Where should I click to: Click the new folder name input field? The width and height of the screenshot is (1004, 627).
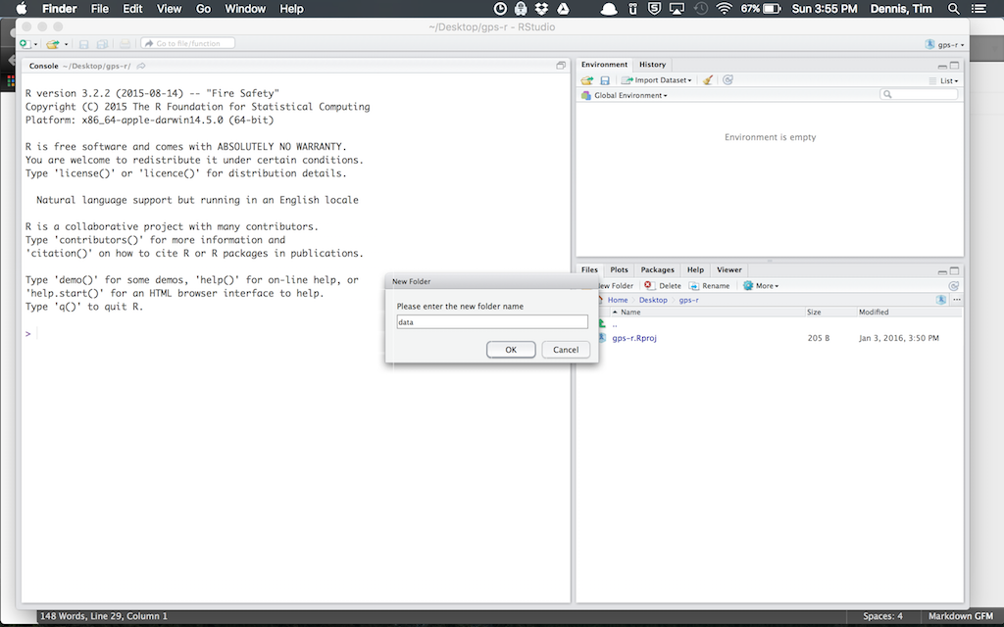tap(492, 321)
